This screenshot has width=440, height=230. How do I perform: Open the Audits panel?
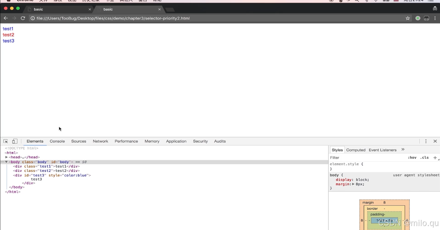[x=220, y=141]
